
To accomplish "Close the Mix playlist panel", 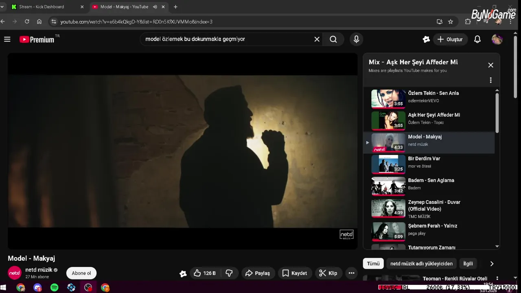I will (x=490, y=65).
